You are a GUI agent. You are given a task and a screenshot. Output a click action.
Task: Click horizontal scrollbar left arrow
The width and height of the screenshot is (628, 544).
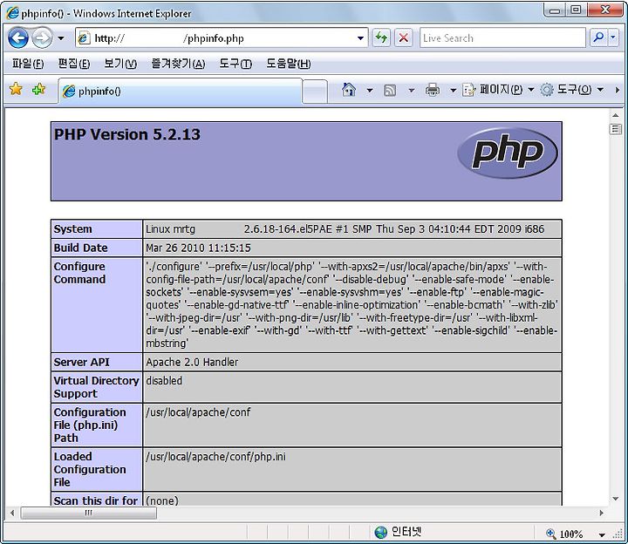coord(12,513)
